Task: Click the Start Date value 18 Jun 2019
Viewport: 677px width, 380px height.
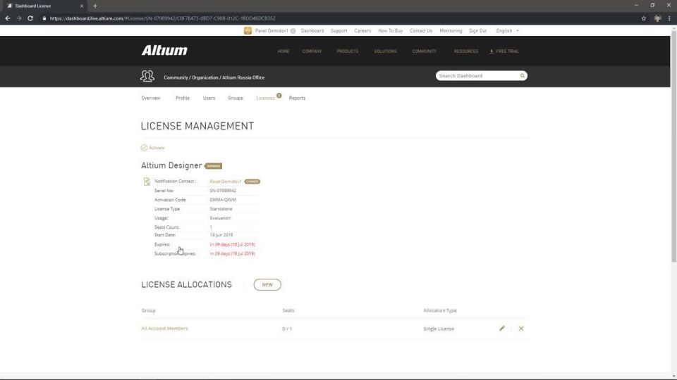Action: tap(221, 235)
